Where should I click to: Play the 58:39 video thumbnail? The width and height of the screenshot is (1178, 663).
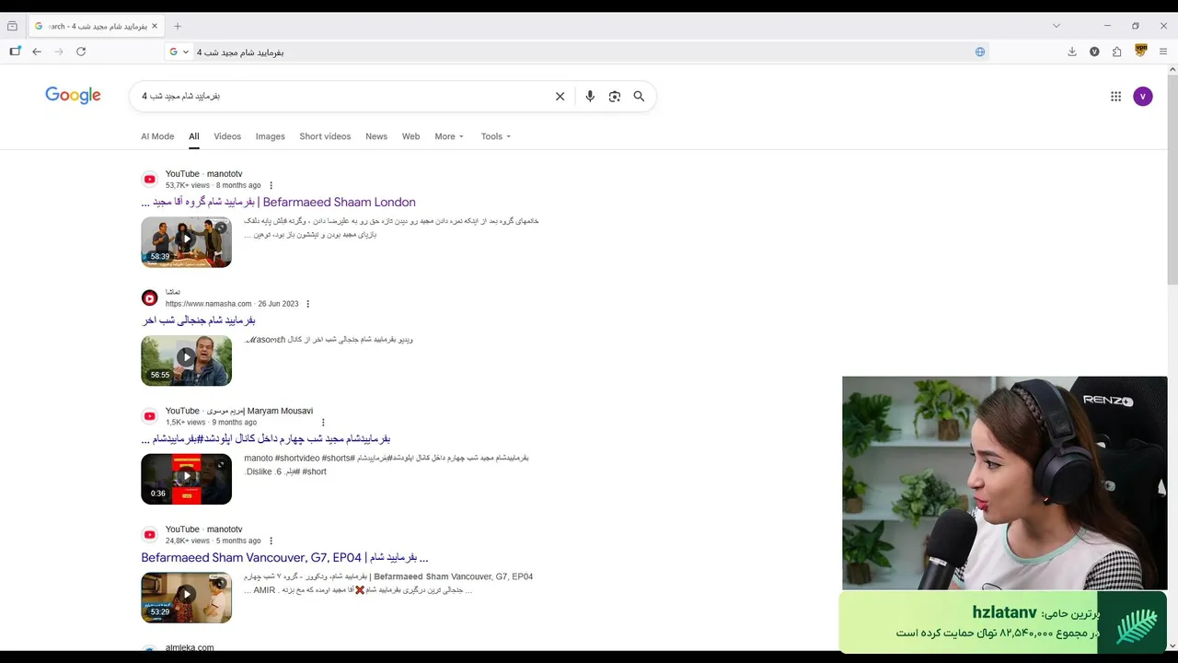186,242
